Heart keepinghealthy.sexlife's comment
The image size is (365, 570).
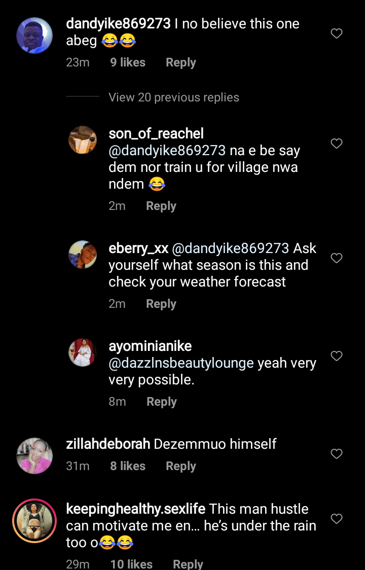(x=337, y=519)
